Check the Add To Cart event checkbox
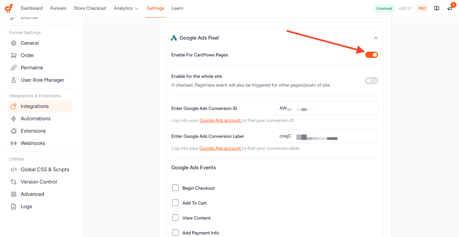 [x=175, y=203]
